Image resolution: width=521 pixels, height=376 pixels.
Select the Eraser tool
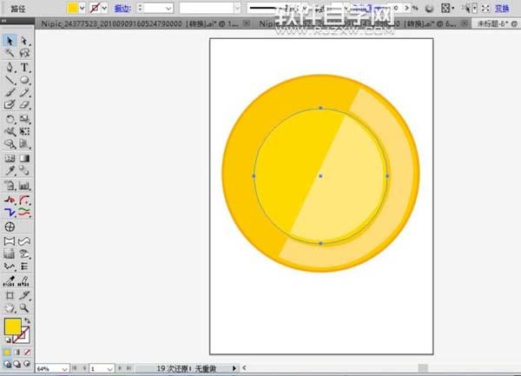pos(24,104)
